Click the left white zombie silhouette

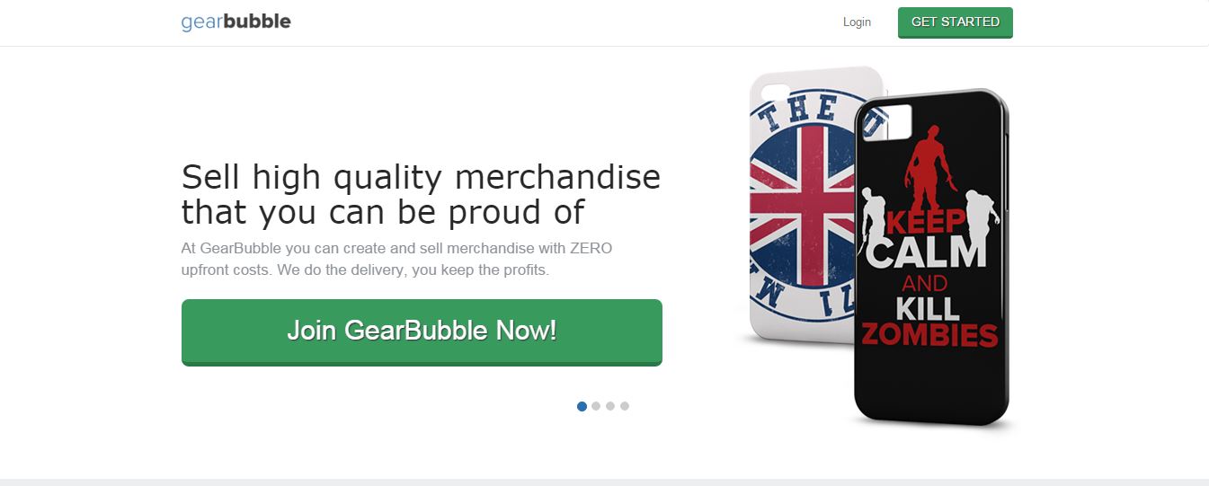point(871,222)
